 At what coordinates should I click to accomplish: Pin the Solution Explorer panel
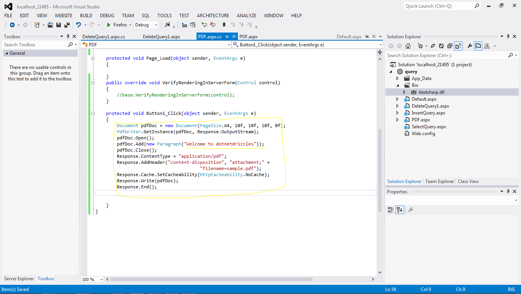coord(508,36)
